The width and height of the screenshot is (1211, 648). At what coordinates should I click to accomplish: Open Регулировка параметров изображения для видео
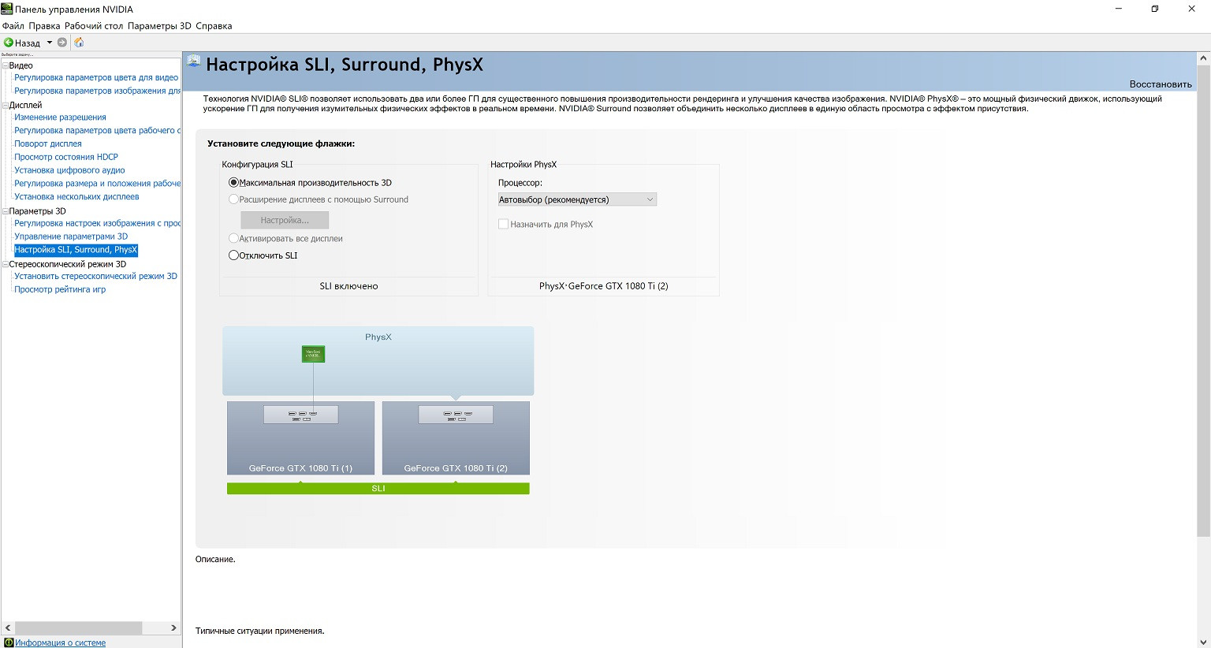coord(97,91)
